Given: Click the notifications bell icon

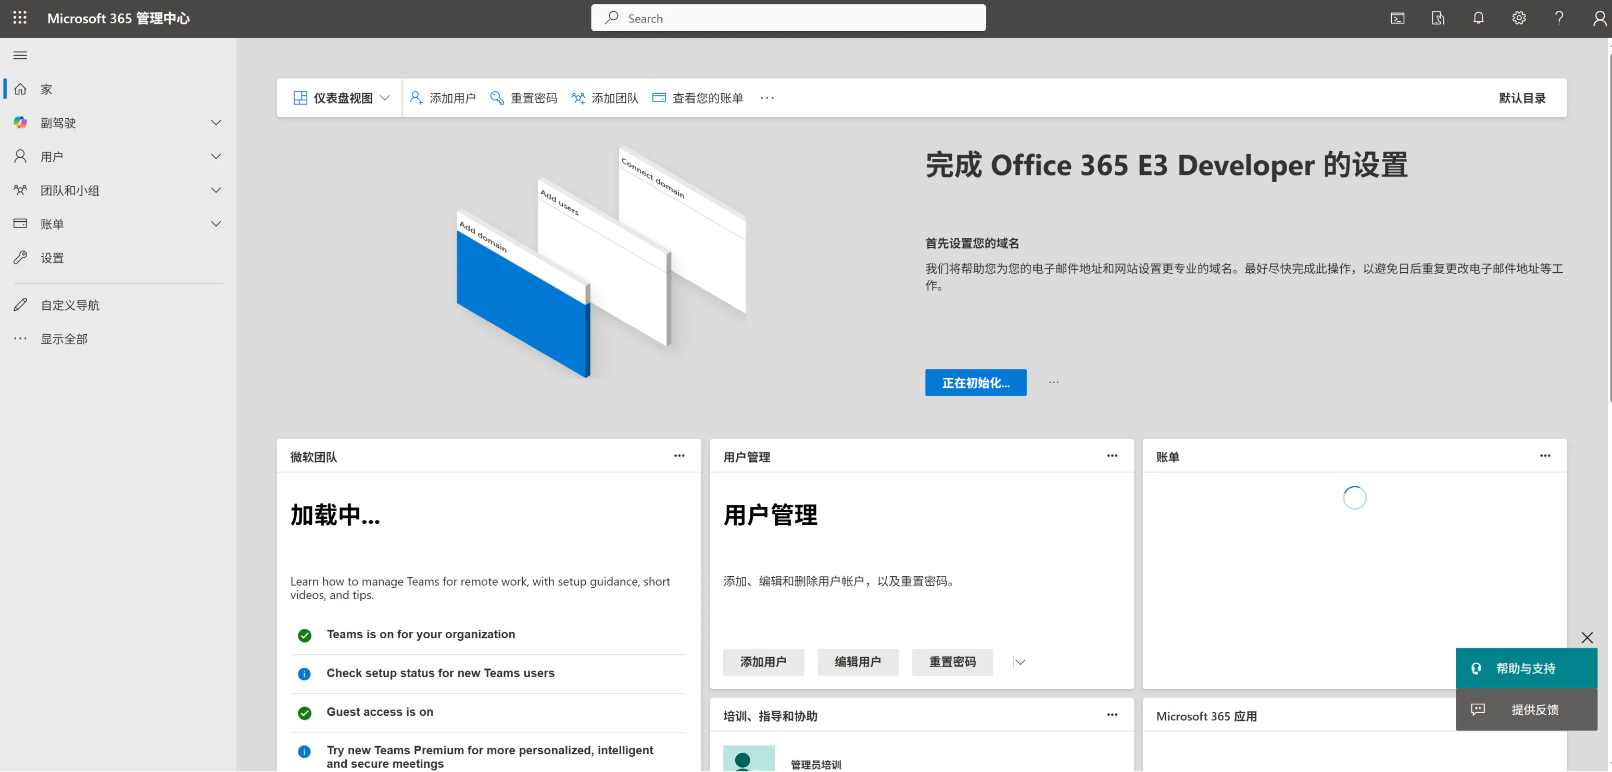Looking at the screenshot, I should [x=1478, y=18].
